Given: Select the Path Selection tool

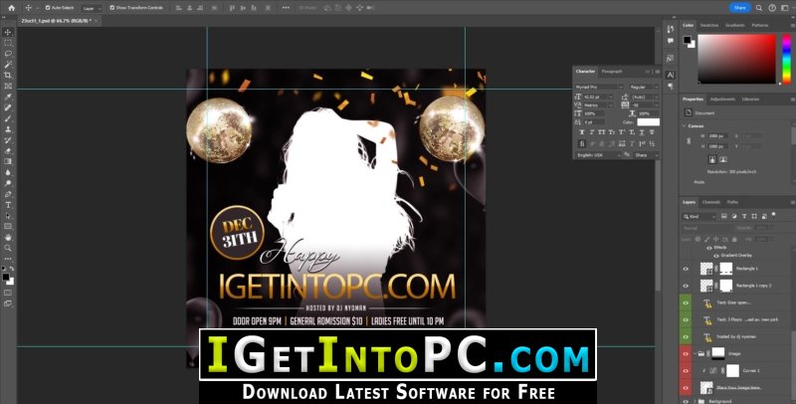Looking at the screenshot, I should click(x=8, y=216).
